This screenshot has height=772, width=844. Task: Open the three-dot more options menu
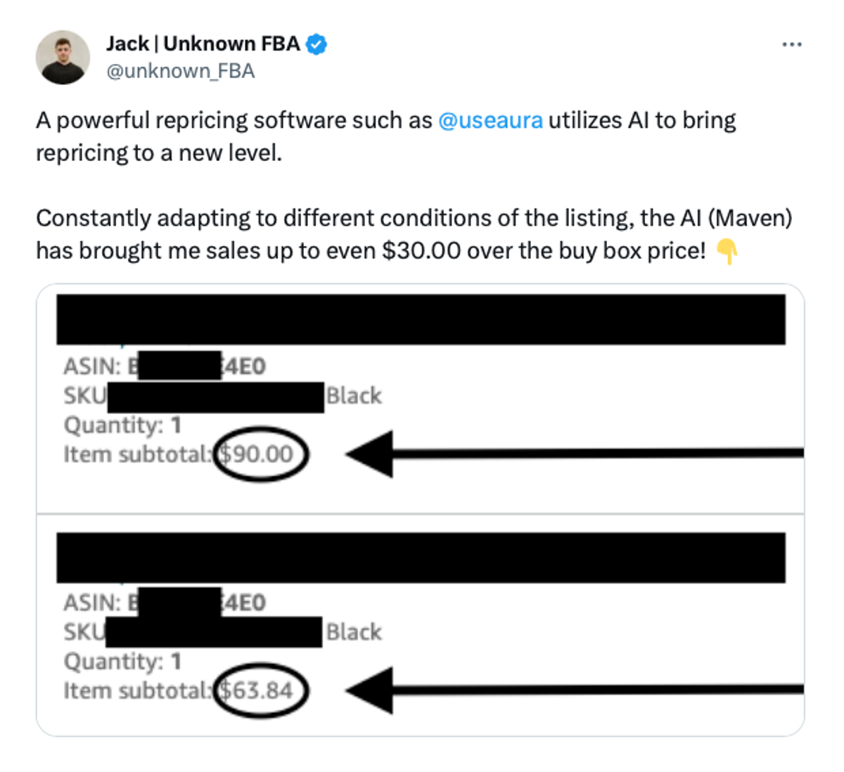(x=792, y=44)
